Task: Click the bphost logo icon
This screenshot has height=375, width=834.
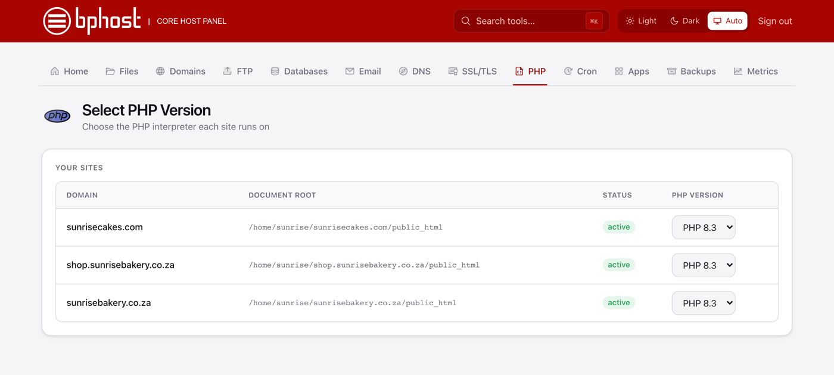Action: 57,21
